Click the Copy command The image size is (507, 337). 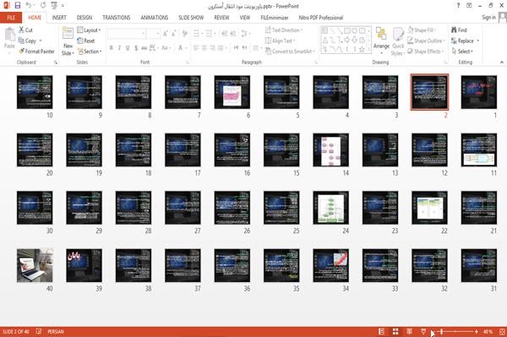[x=28, y=41]
